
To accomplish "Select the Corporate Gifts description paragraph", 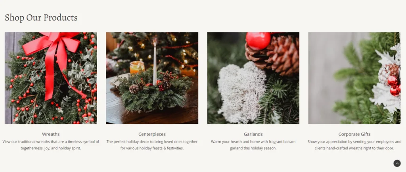I will (x=354, y=145).
